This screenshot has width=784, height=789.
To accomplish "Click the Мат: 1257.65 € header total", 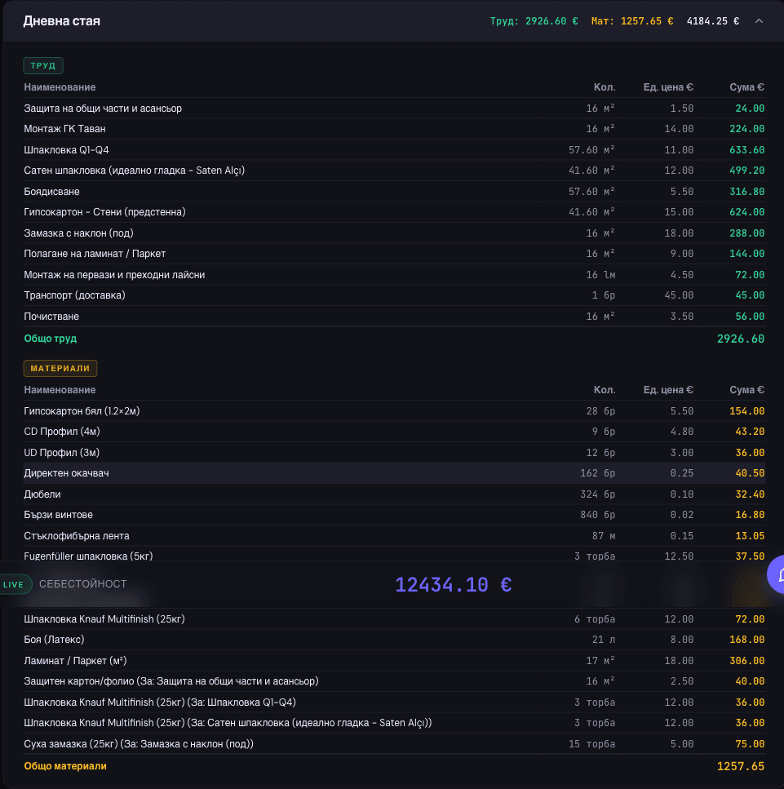I will click(632, 21).
